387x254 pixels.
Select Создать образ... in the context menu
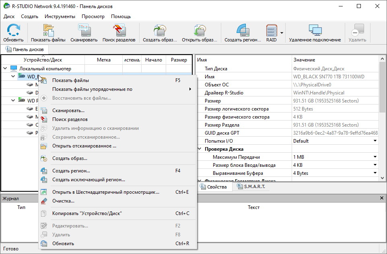tap(117, 158)
